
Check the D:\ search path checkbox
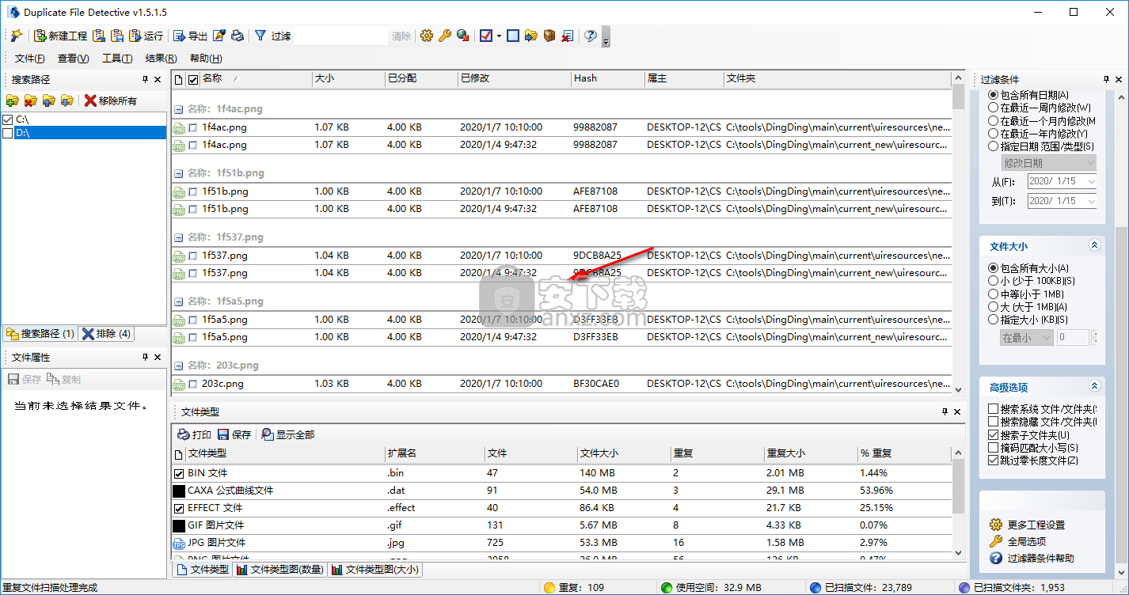tap(8, 133)
